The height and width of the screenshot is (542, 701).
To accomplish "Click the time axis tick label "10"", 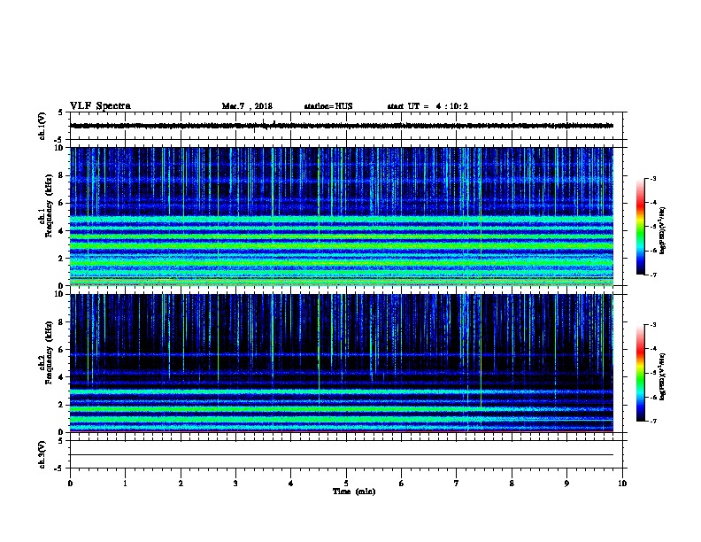I will [622, 484].
